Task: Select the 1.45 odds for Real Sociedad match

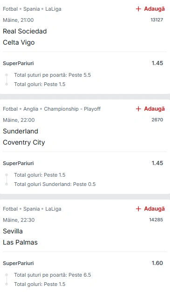Action: (157, 63)
